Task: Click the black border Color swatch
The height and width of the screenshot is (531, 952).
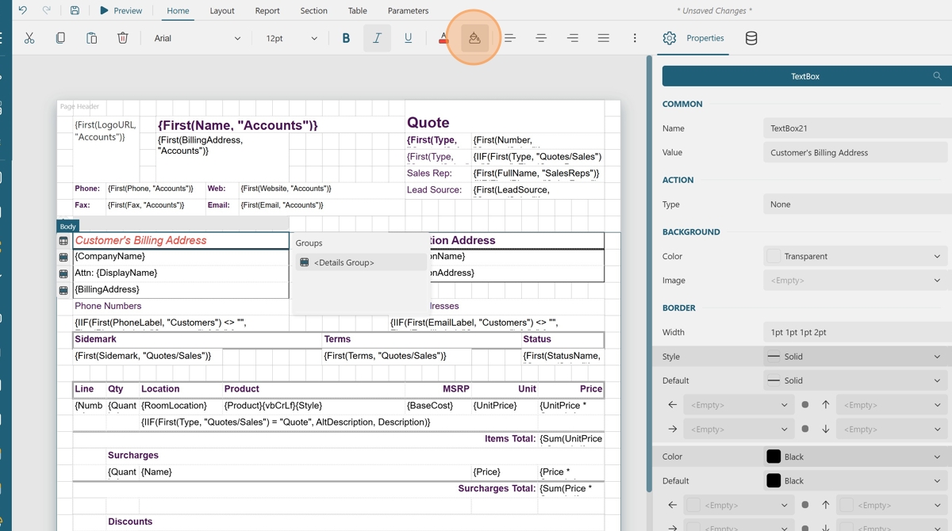Action: [773, 457]
